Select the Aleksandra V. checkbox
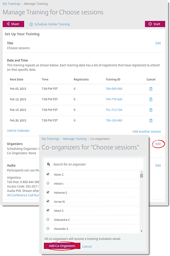Screen dimensions: 170x256 (x=48, y=219)
